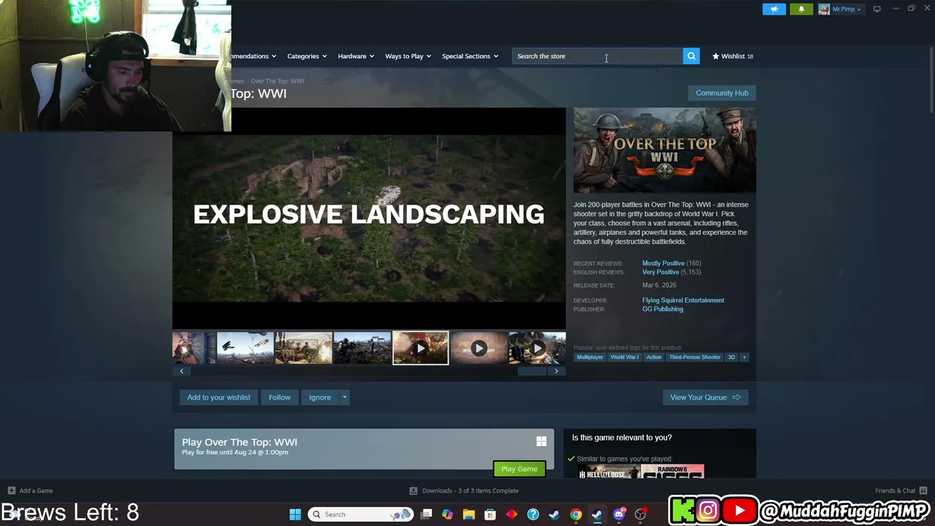935x526 pixels.
Task: Click the Windows taskbar Search box
Action: [x=361, y=514]
